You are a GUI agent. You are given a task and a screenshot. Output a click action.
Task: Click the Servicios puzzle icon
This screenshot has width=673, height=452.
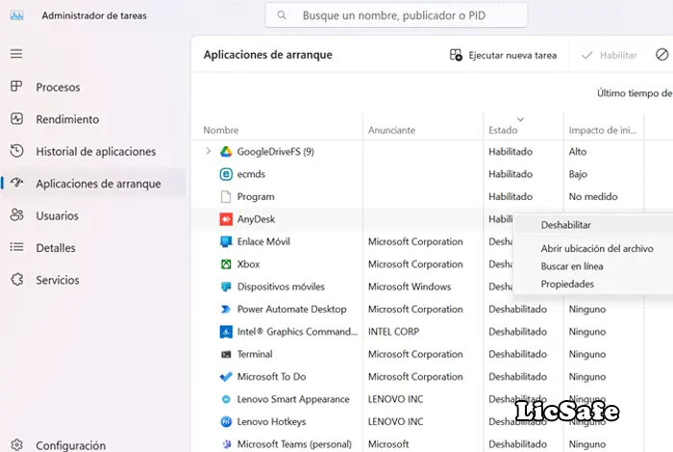coord(17,280)
